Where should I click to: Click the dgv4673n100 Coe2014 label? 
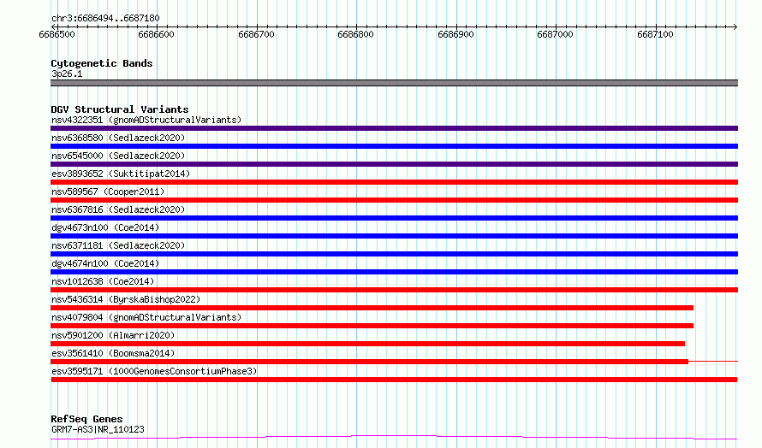105,227
